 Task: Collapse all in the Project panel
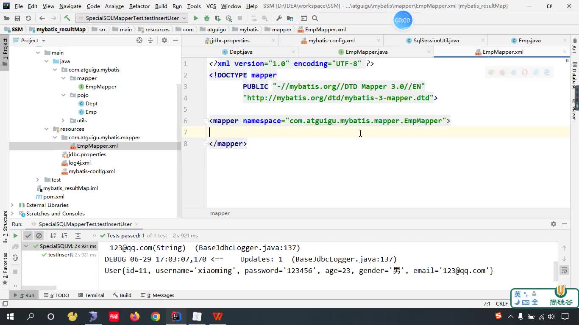click(150, 40)
